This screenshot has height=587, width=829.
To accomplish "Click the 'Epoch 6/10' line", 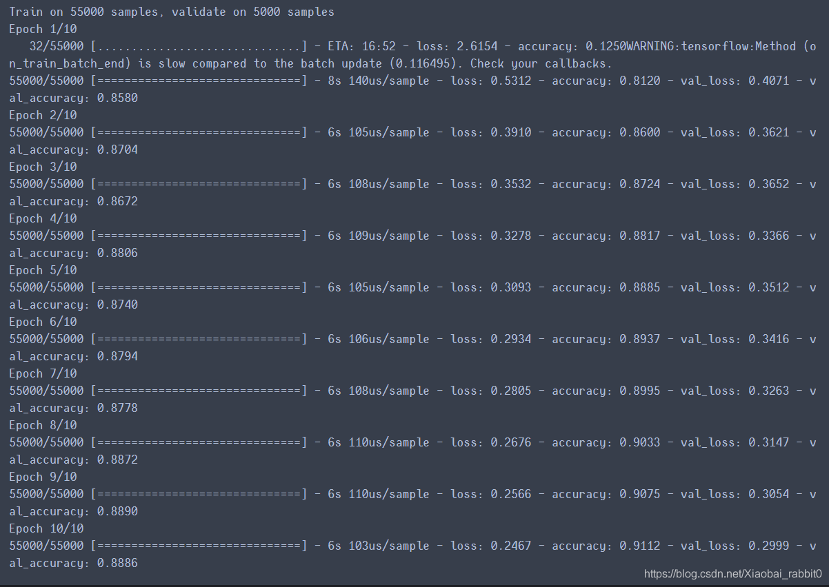I will click(x=43, y=322).
